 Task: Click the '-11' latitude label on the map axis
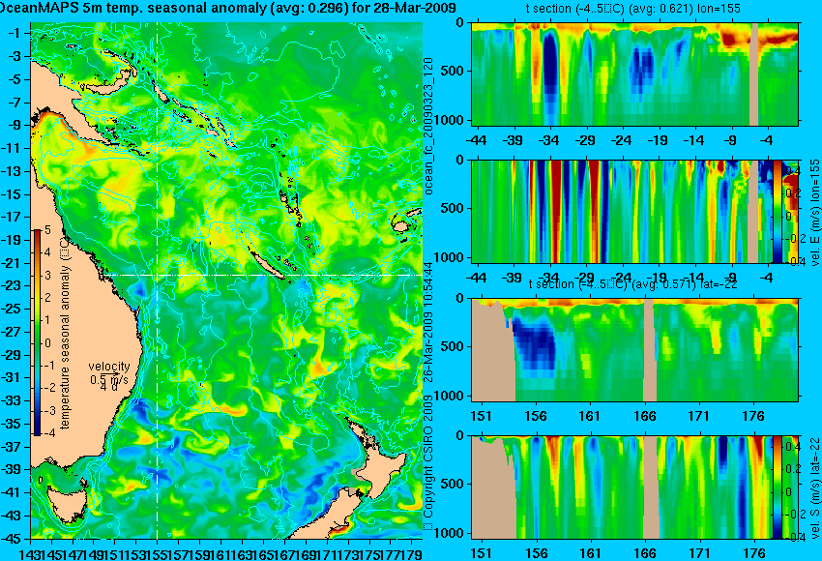pos(12,148)
